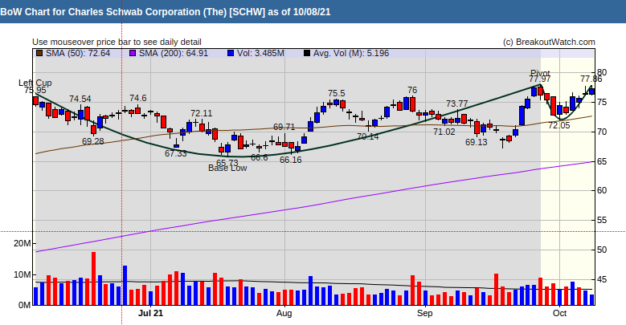Click the 'Use mouseover price bar' hint text
This screenshot has height=325, width=626.
(x=117, y=42)
